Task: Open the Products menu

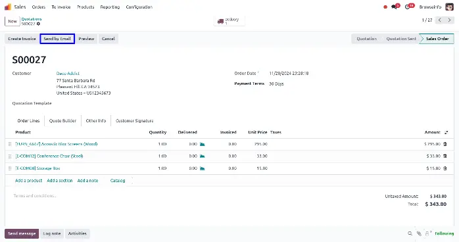Action: point(85,7)
